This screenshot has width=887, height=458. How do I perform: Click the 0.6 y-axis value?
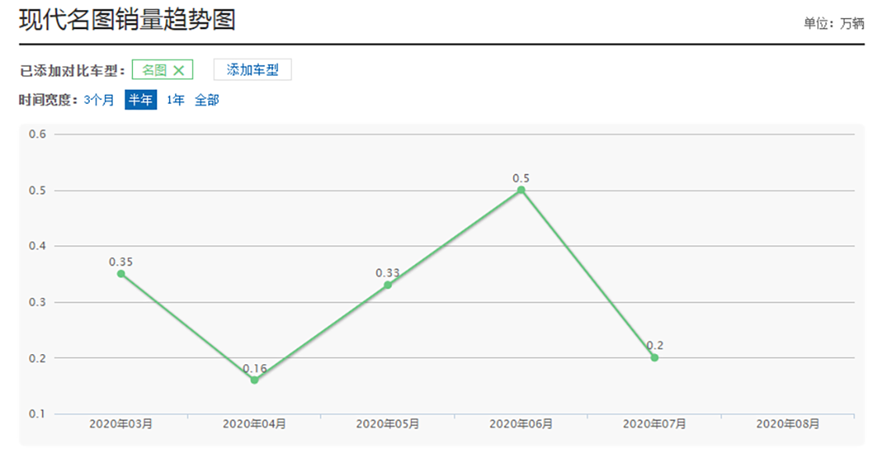pyautogui.click(x=38, y=134)
